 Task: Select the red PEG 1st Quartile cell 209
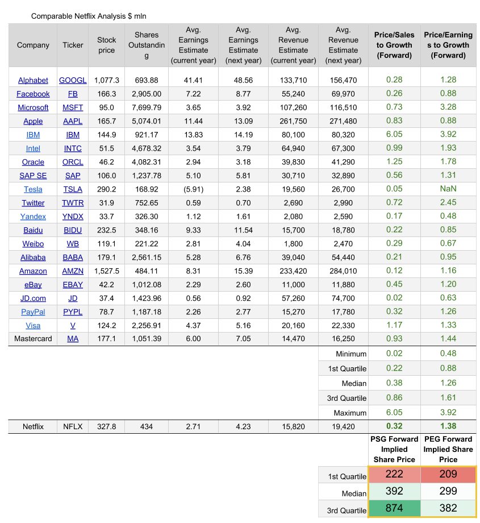pos(448,474)
